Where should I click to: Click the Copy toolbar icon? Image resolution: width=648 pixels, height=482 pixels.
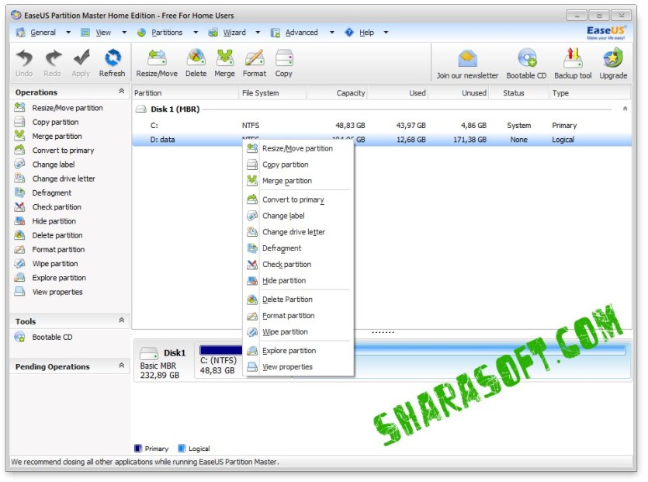click(284, 57)
